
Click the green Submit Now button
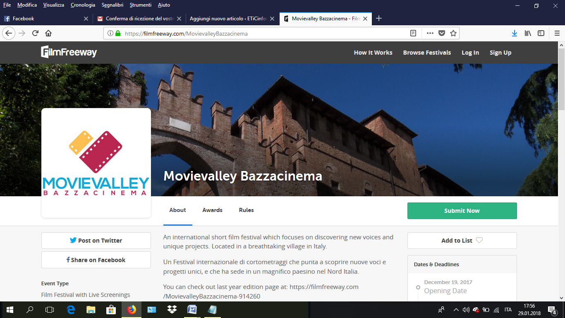coord(462,211)
